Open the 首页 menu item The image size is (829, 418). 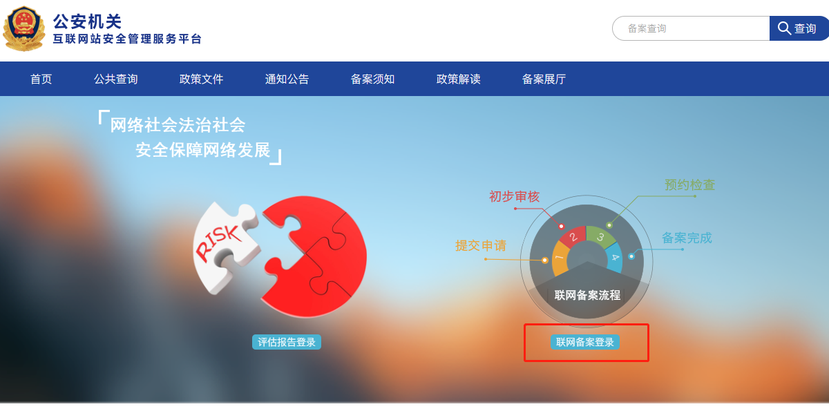point(41,79)
